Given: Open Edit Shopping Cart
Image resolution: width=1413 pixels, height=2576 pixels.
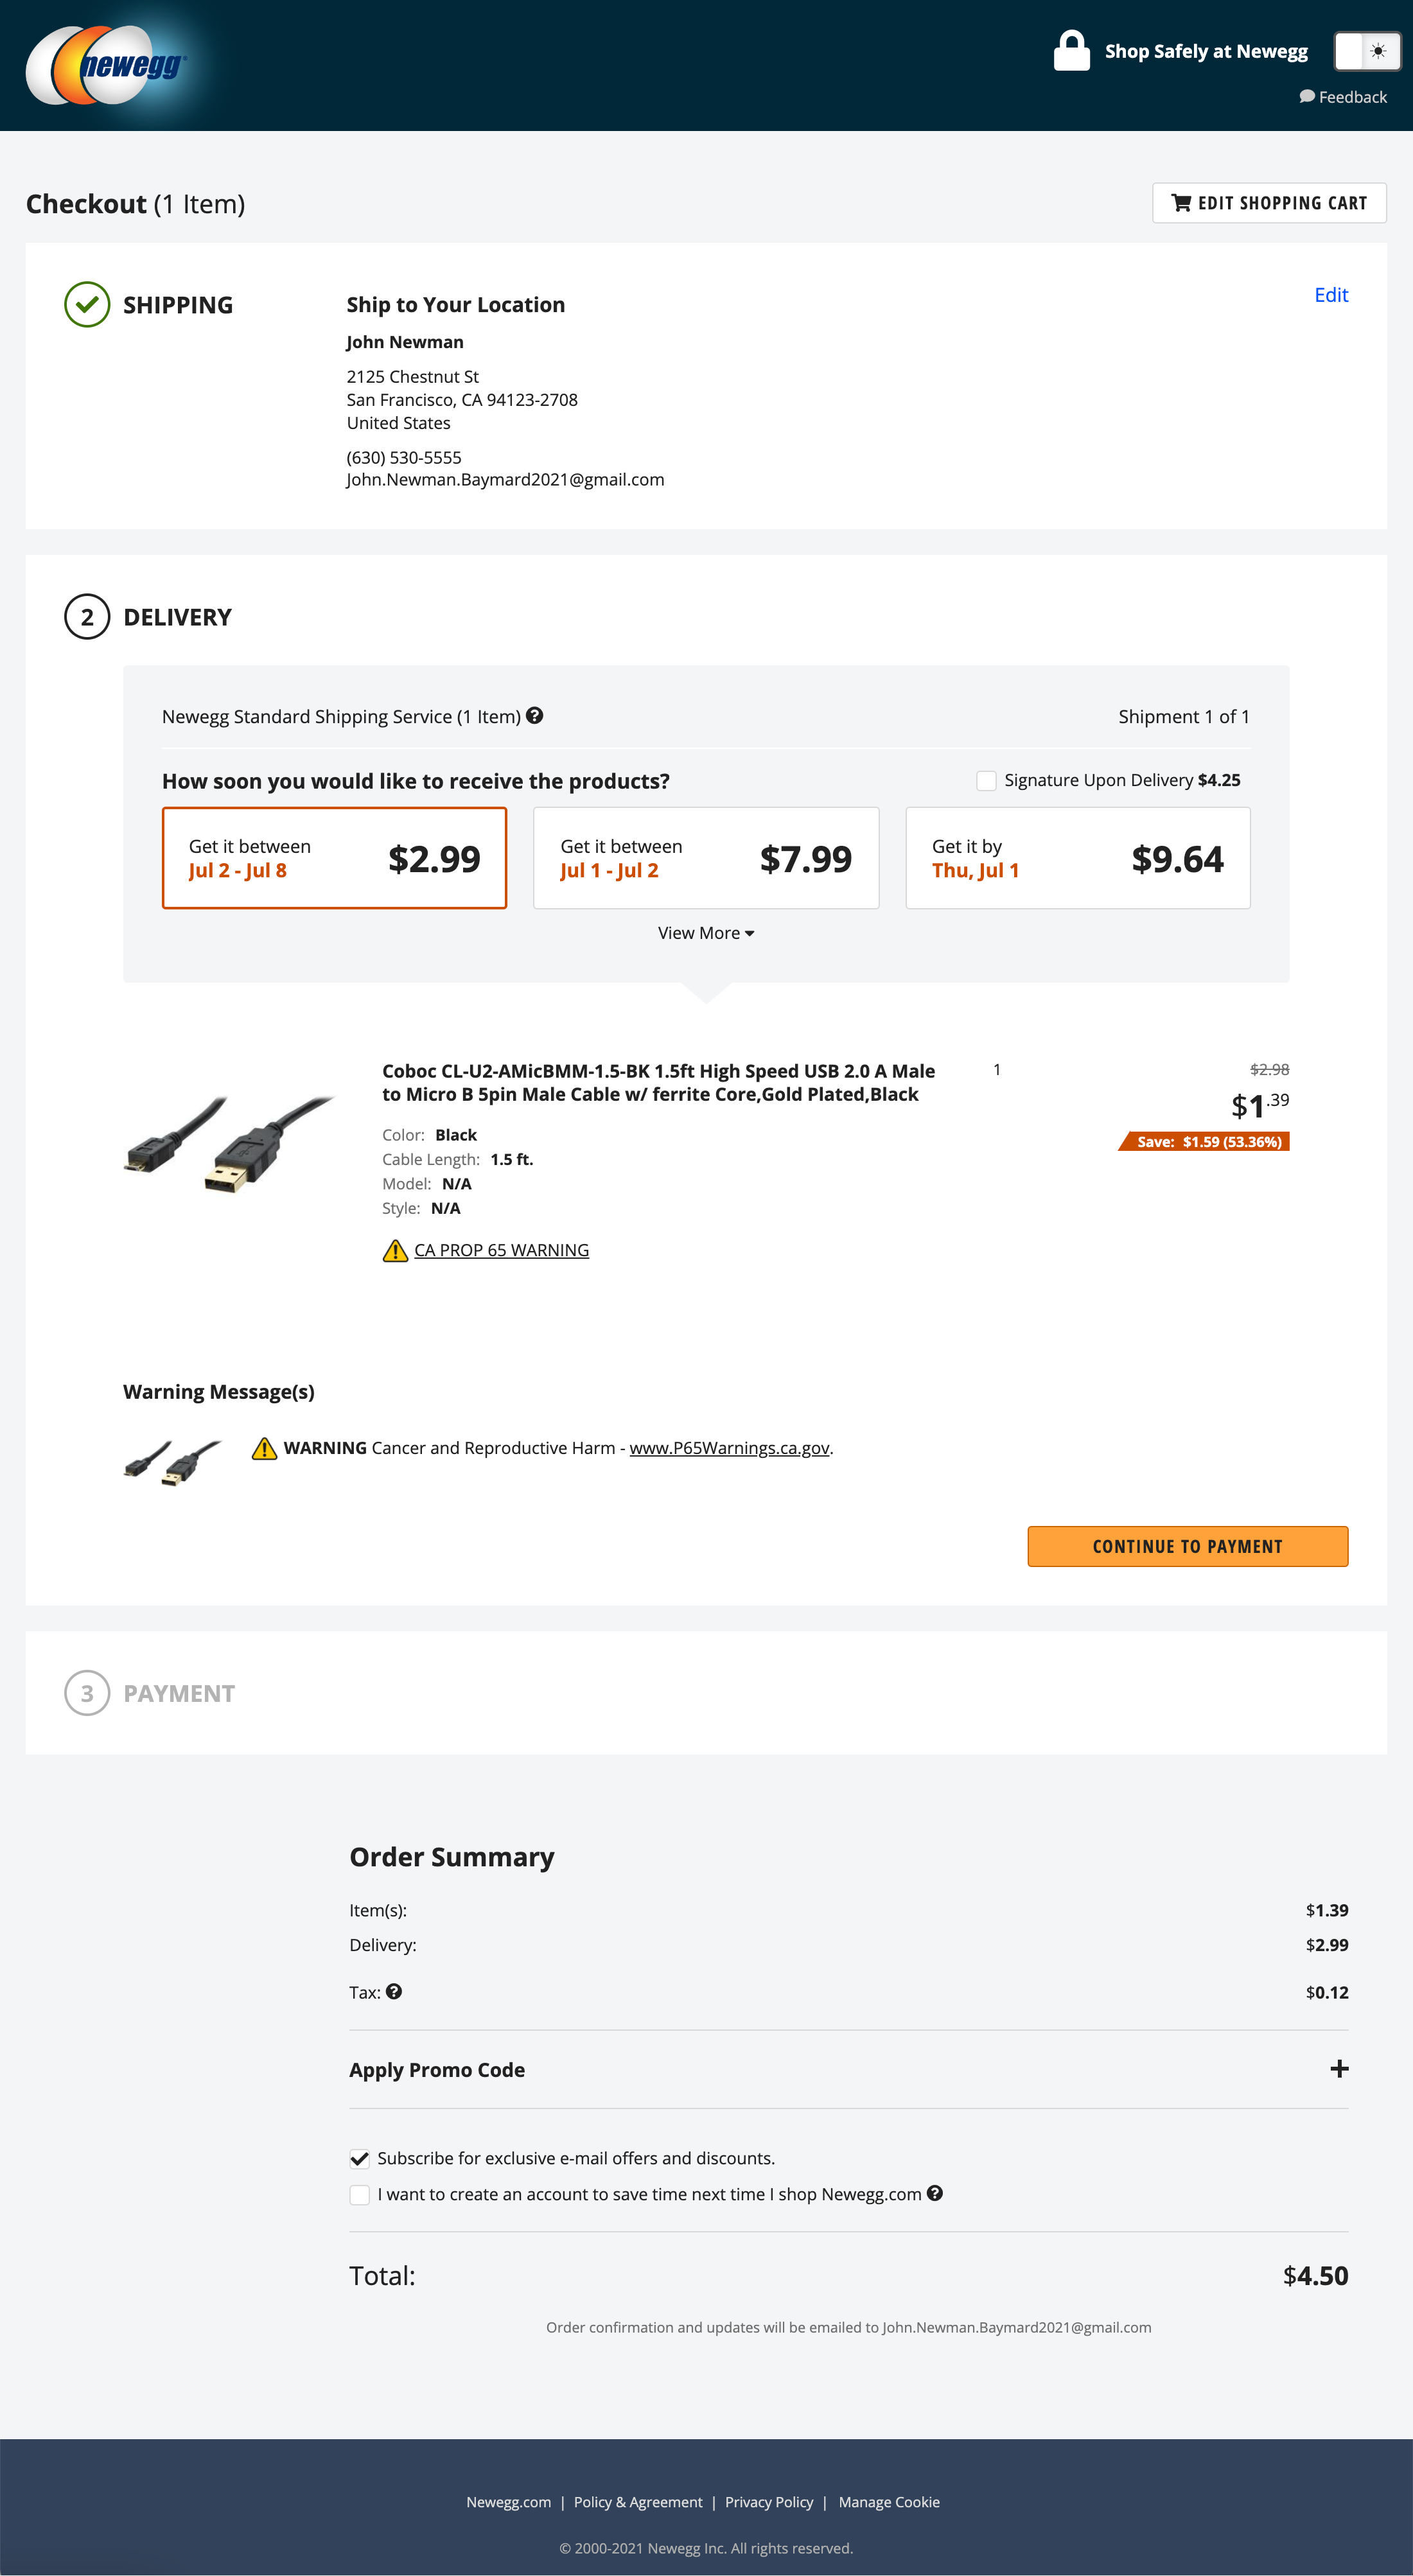Looking at the screenshot, I should [1269, 202].
